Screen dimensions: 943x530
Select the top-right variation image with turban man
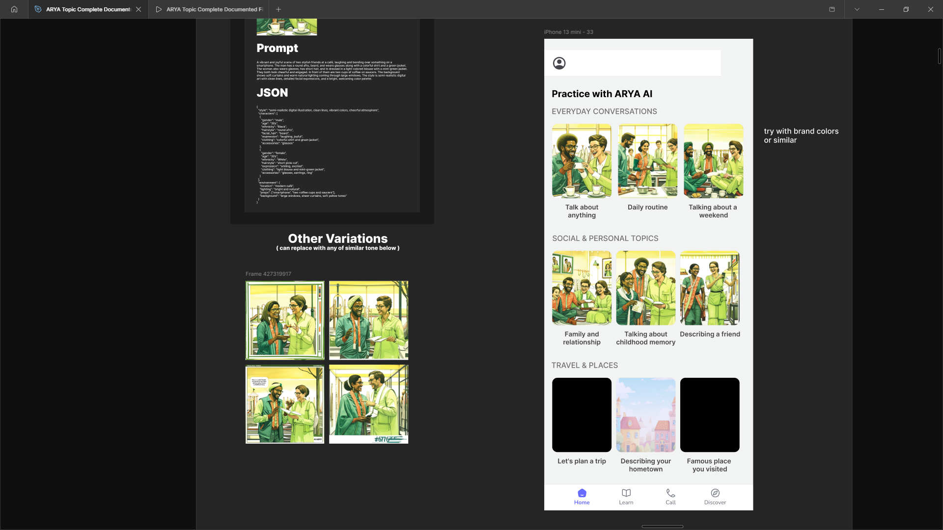coord(368,320)
